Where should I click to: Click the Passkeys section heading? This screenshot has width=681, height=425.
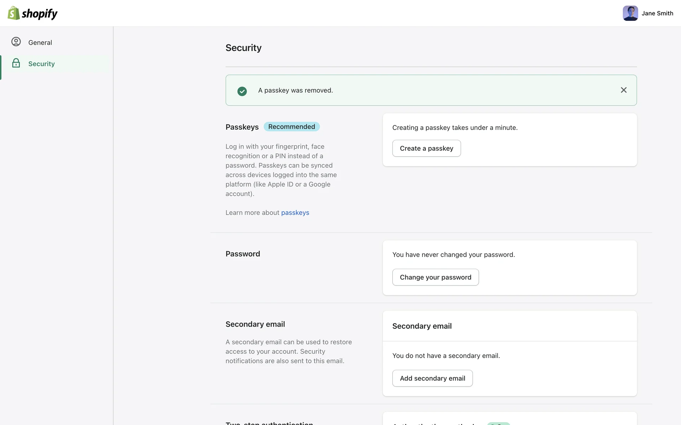tap(242, 127)
